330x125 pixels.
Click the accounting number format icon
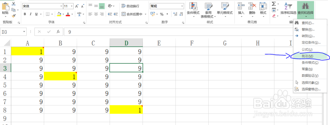click(x=152, y=14)
